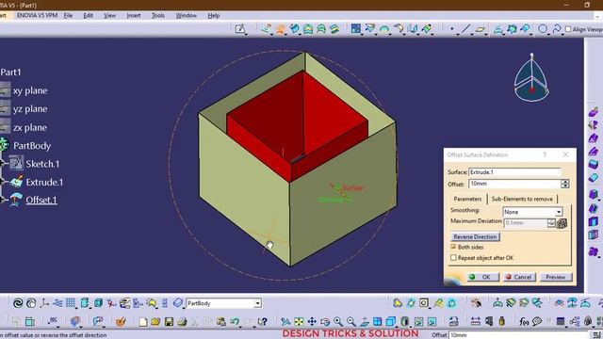The width and height of the screenshot is (603, 339).
Task: Open the Window menu
Action: pyautogui.click(x=187, y=15)
